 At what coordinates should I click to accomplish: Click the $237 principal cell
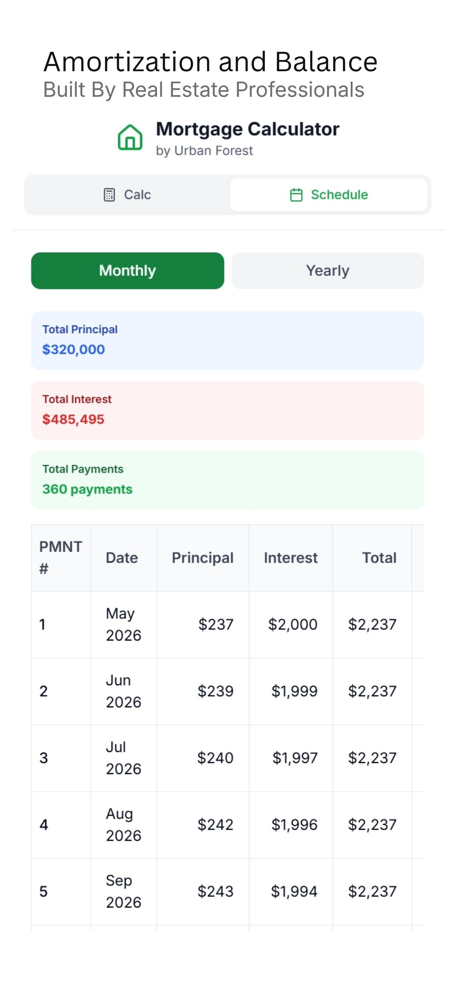pos(203,625)
